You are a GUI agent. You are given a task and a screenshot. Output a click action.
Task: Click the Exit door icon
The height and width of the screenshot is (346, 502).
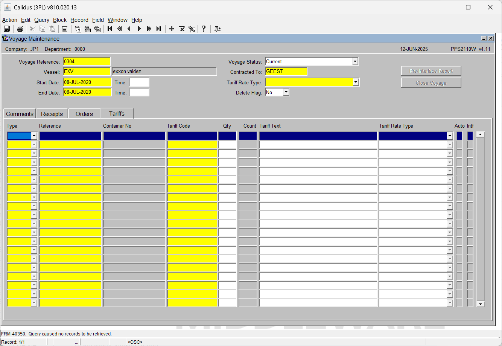218,29
